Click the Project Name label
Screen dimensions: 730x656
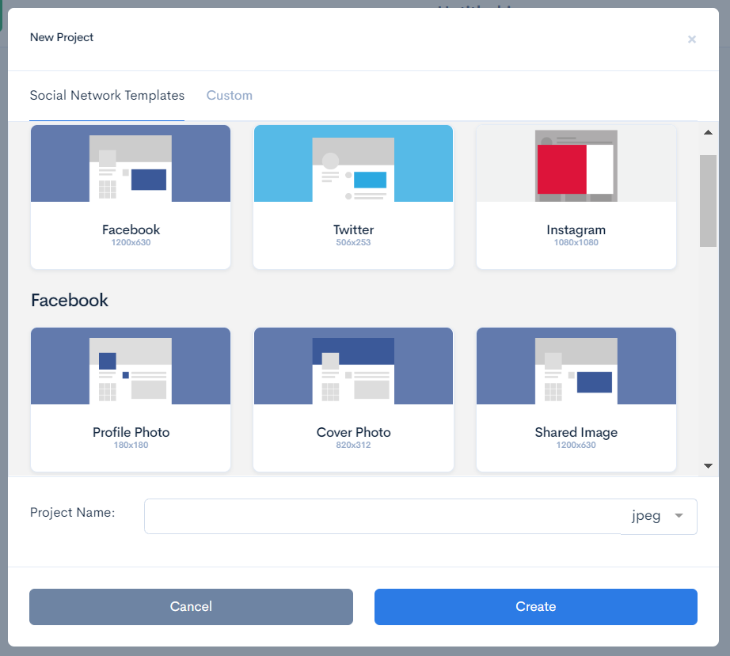pos(72,513)
